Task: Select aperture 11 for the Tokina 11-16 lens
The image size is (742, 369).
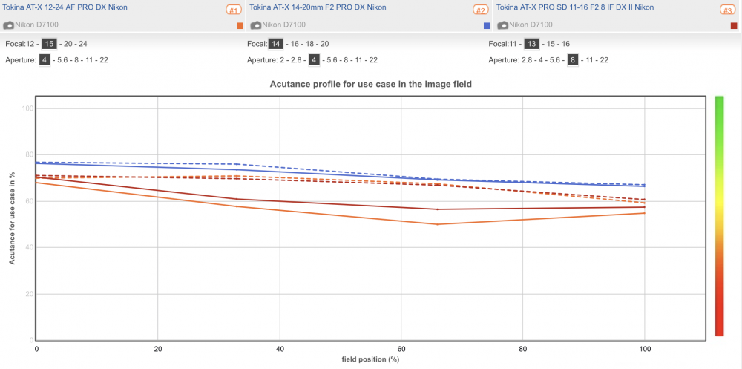Action: 588,60
